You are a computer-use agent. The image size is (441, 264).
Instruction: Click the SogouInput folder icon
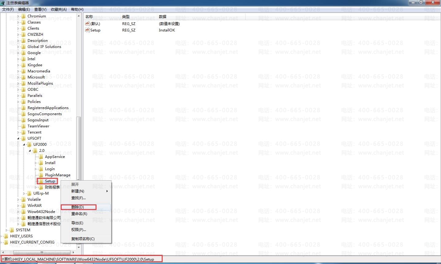click(x=23, y=120)
